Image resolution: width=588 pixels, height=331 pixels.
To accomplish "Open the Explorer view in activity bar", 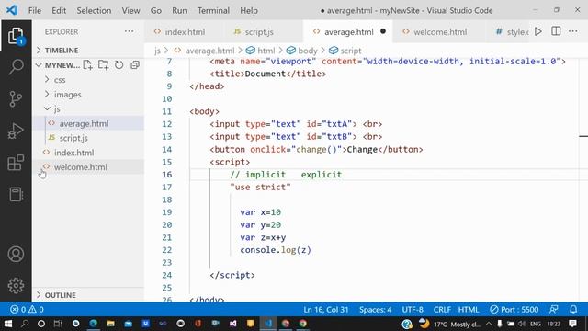I will 16,36.
